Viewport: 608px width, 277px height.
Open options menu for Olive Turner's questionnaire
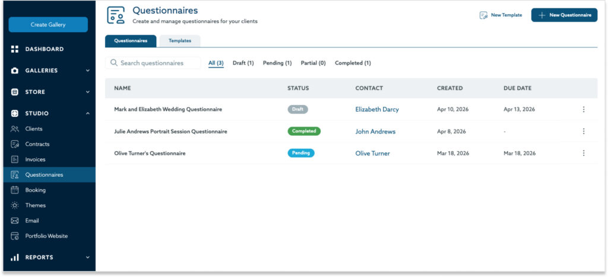(584, 153)
